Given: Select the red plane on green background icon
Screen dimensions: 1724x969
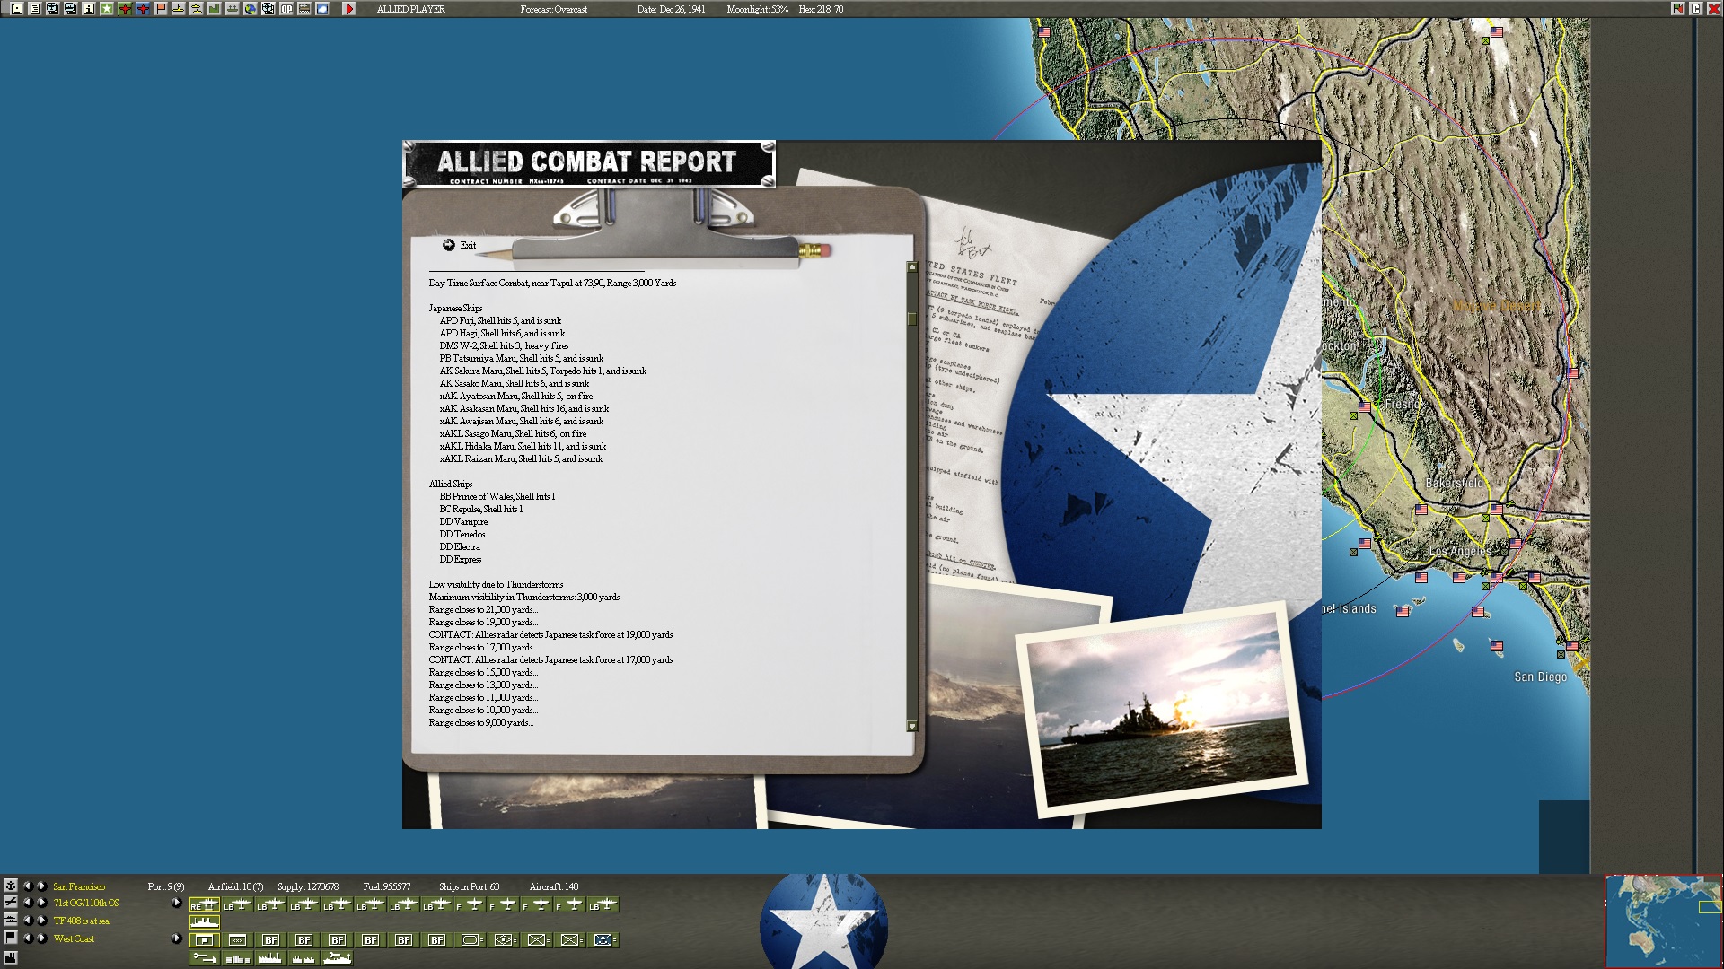Looking at the screenshot, I should (x=124, y=9).
